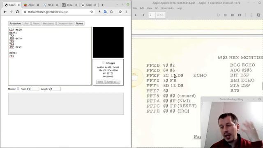
Task: Click the fourth of four view icons in PDF toolbar
Action: click(240, 15)
